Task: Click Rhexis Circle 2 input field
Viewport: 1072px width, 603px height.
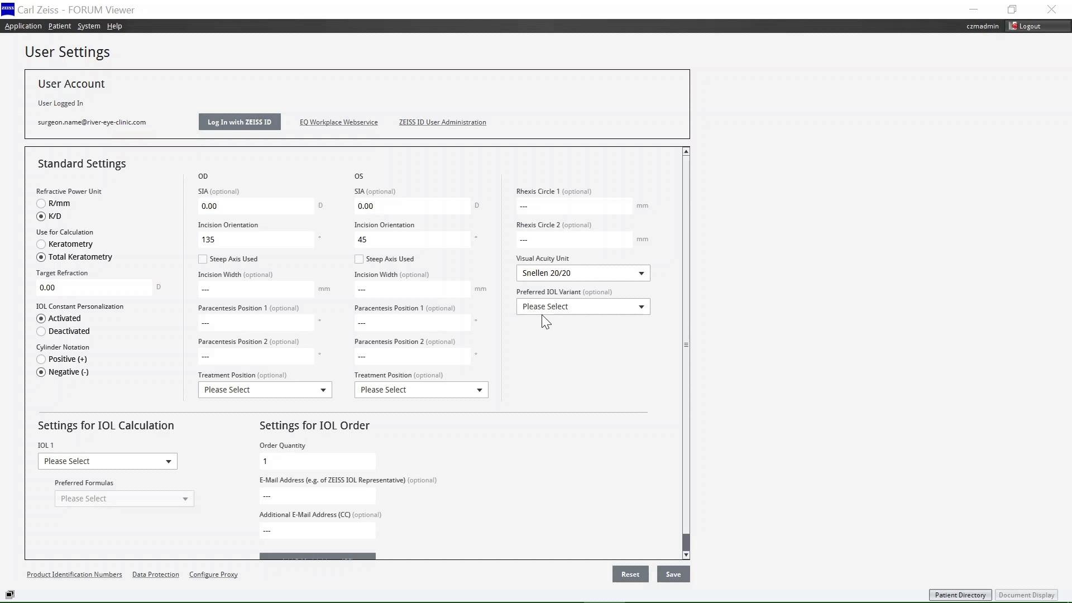Action: click(574, 240)
